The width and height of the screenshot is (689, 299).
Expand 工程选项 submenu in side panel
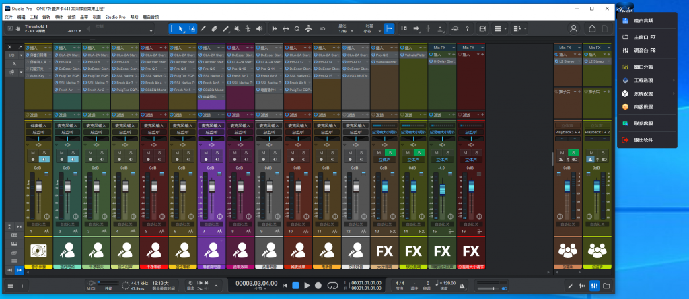(645, 80)
